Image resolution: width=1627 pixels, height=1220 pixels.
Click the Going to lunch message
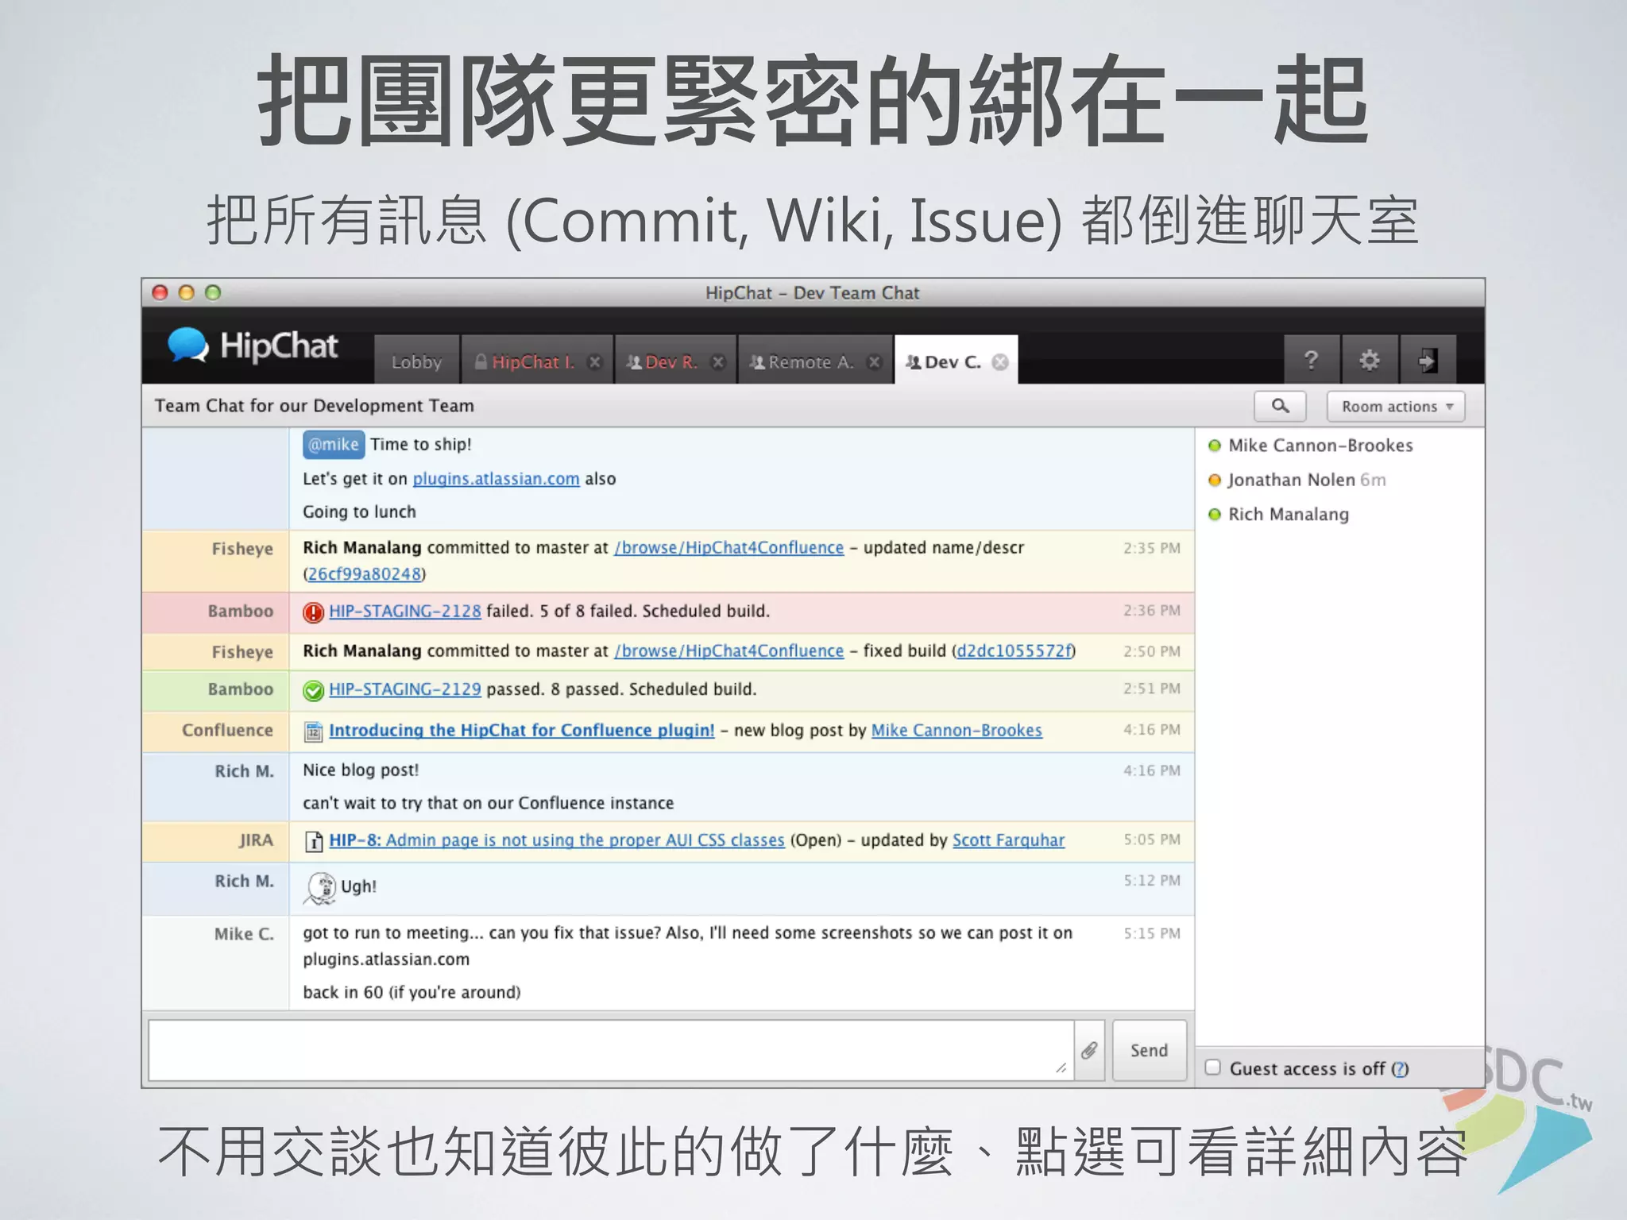[359, 512]
